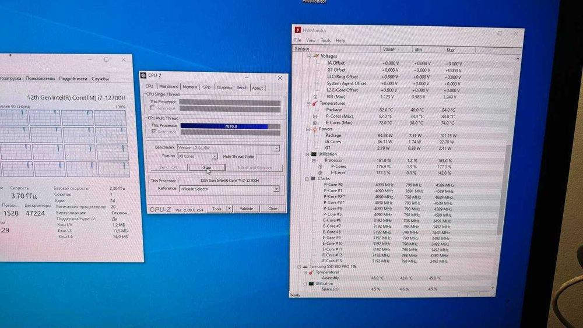This screenshot has width=583, height=328.
Task: Click the SSD Temperatures thermometer icon
Action: pyautogui.click(x=311, y=272)
